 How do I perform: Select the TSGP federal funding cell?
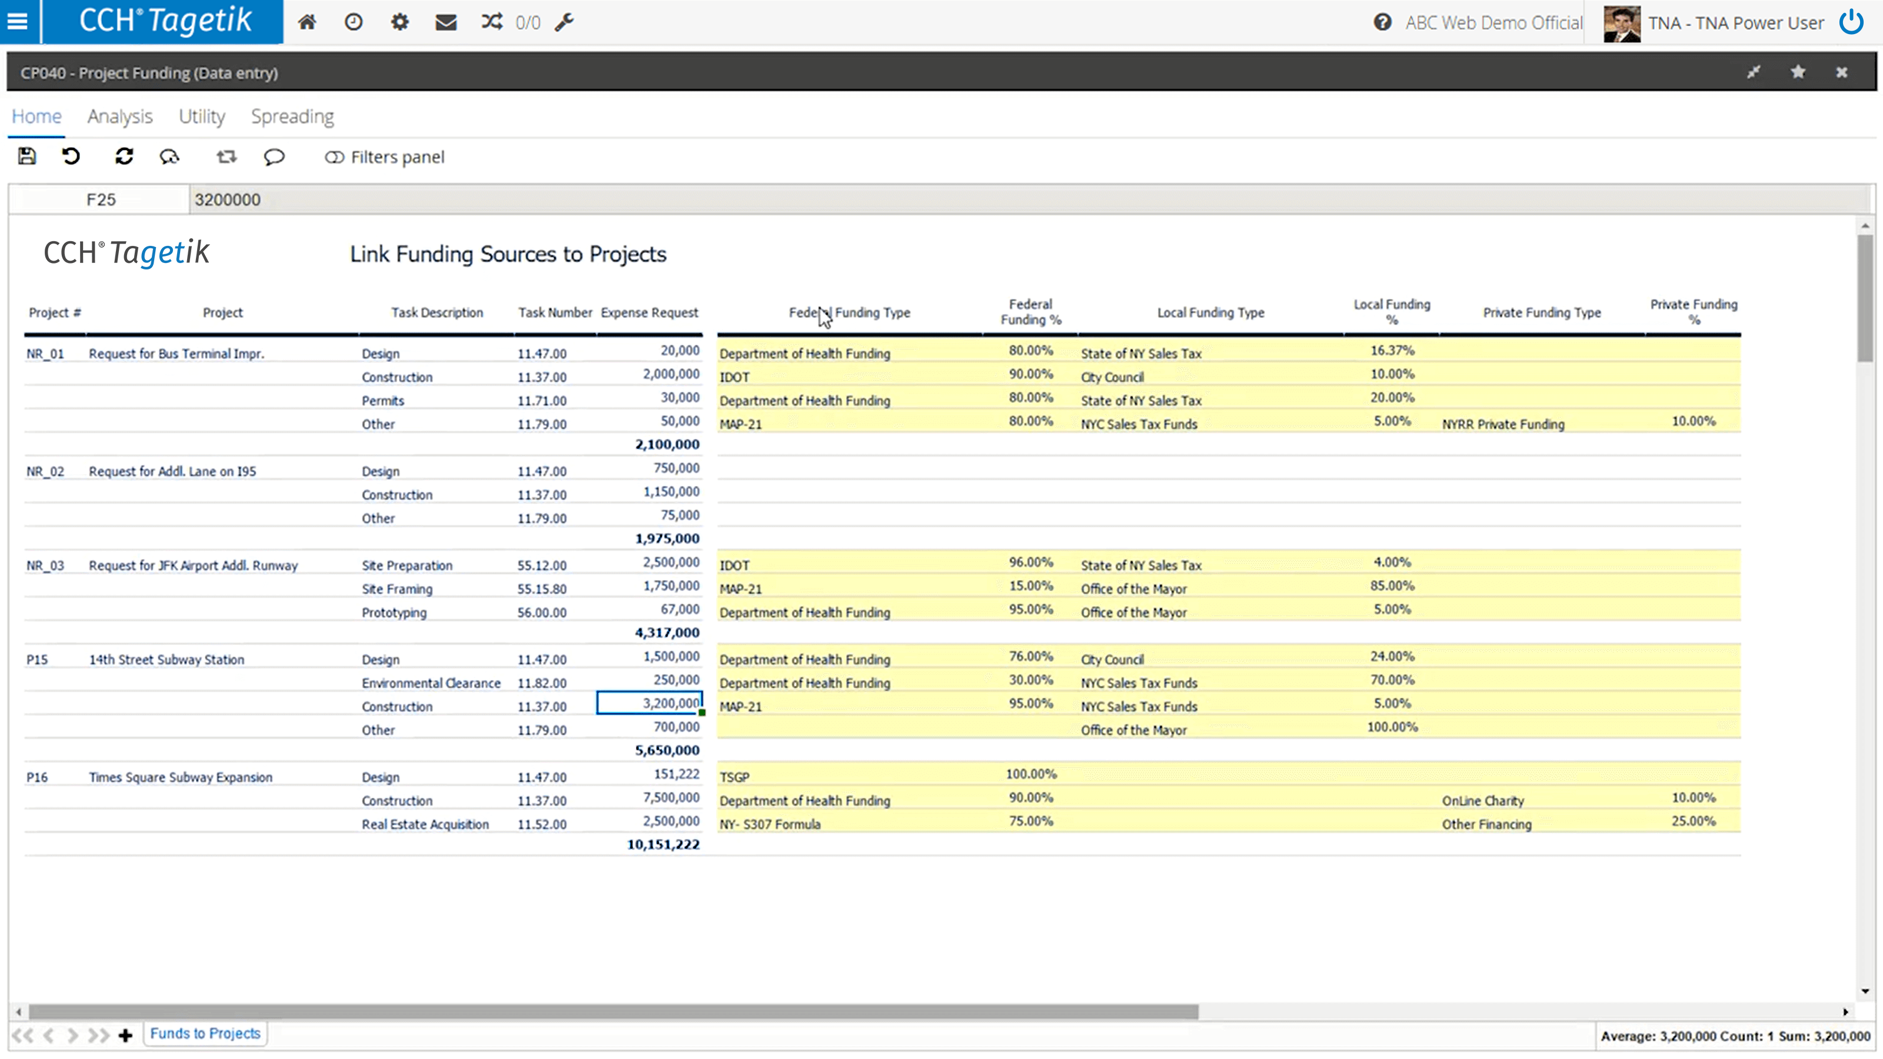pos(734,777)
